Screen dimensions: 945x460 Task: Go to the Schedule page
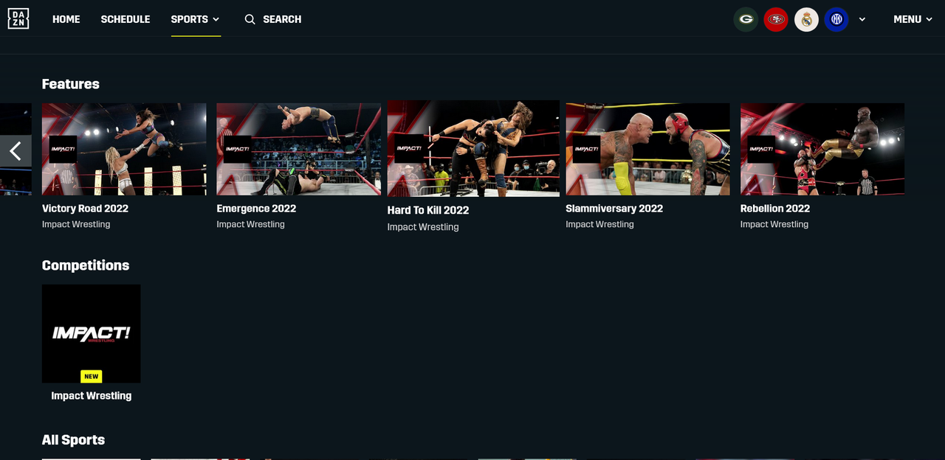(x=126, y=19)
